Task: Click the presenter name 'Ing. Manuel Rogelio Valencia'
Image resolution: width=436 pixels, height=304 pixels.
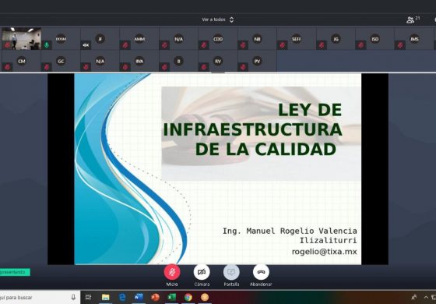Action: point(290,231)
